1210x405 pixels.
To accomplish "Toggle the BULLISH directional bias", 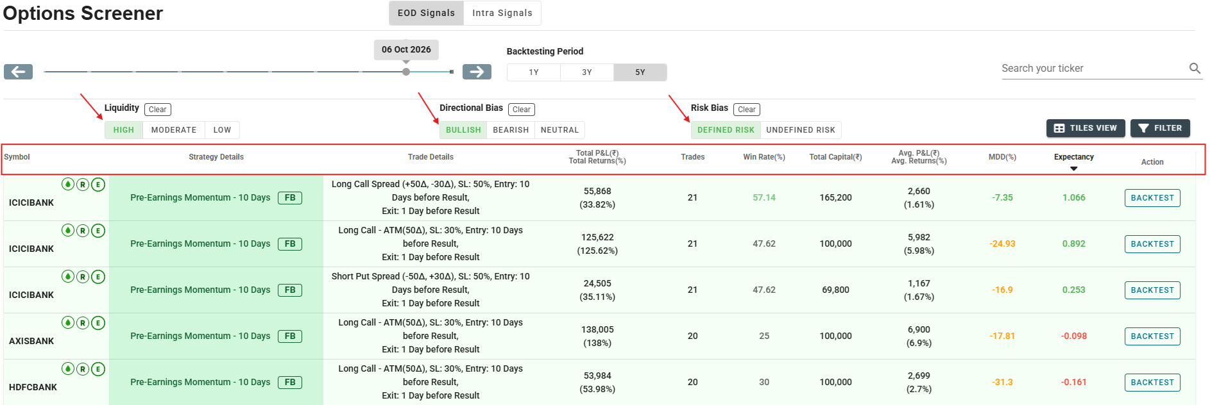I will click(463, 130).
